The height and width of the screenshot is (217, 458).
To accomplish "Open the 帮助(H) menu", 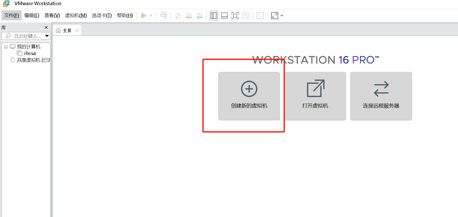I will (x=125, y=16).
